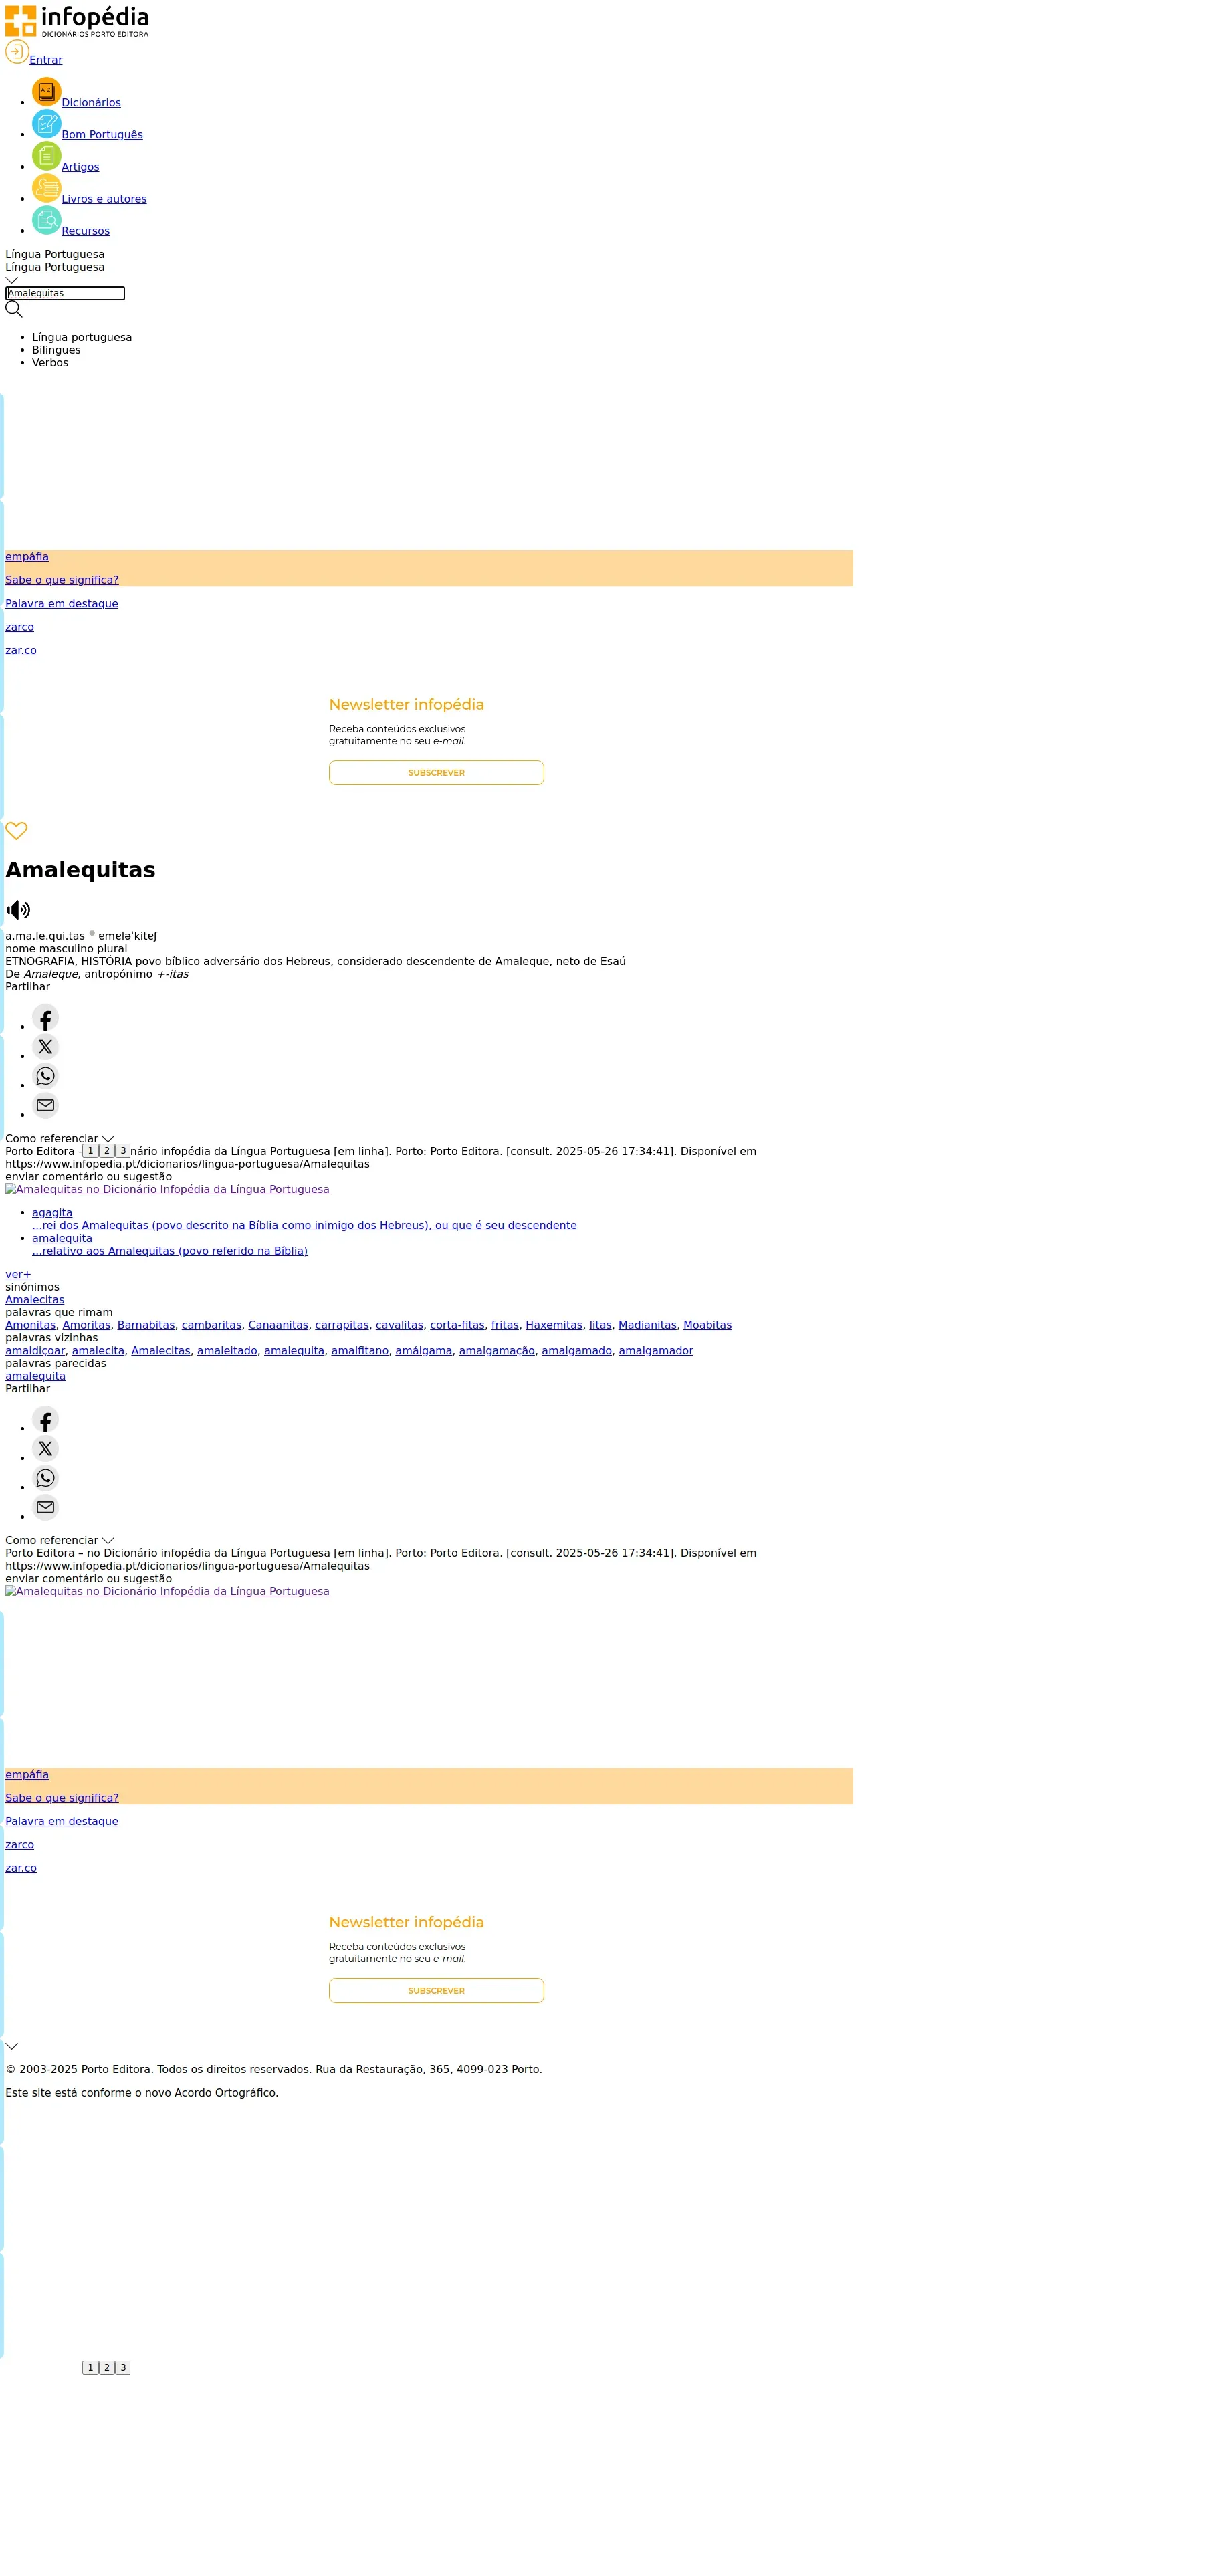Screen dimensions: 1209x2576
Task: Open the link '...relativo aos Amalequitas'
Action: pyautogui.click(x=170, y=1251)
